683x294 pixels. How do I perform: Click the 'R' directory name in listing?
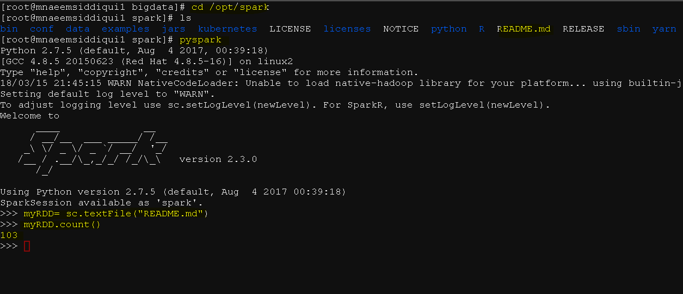click(482, 29)
